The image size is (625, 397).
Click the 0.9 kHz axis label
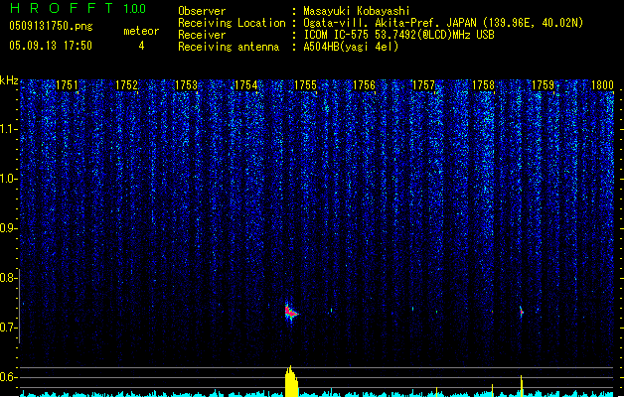pyautogui.click(x=9, y=228)
